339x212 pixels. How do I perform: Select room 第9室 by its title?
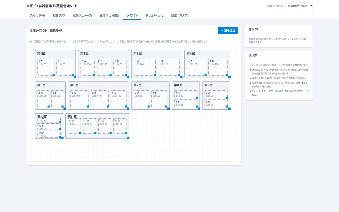click(x=208, y=85)
